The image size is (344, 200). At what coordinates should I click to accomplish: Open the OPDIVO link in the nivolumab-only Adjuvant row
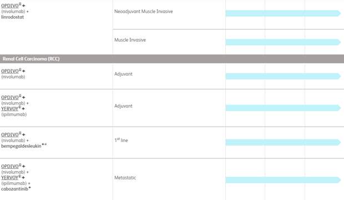point(10,71)
